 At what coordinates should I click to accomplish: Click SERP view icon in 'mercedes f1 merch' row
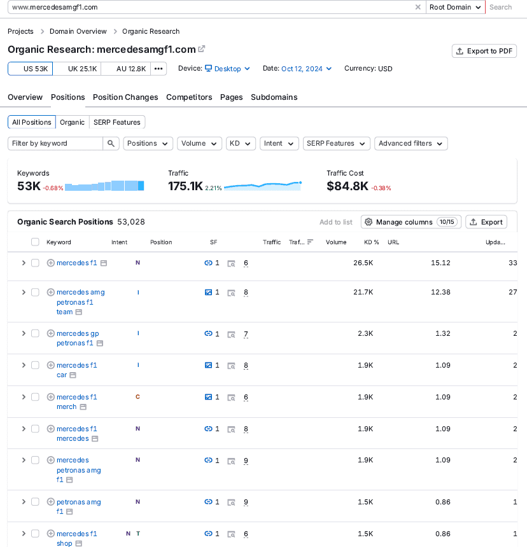(x=231, y=398)
